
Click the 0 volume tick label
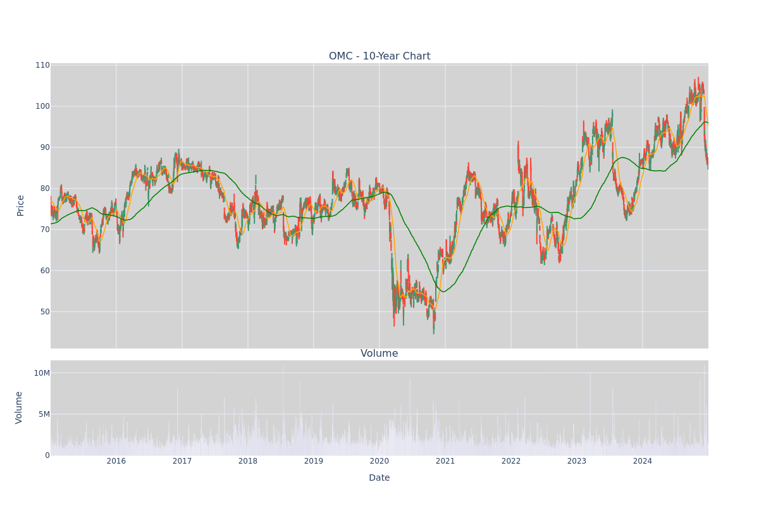pyautogui.click(x=47, y=455)
